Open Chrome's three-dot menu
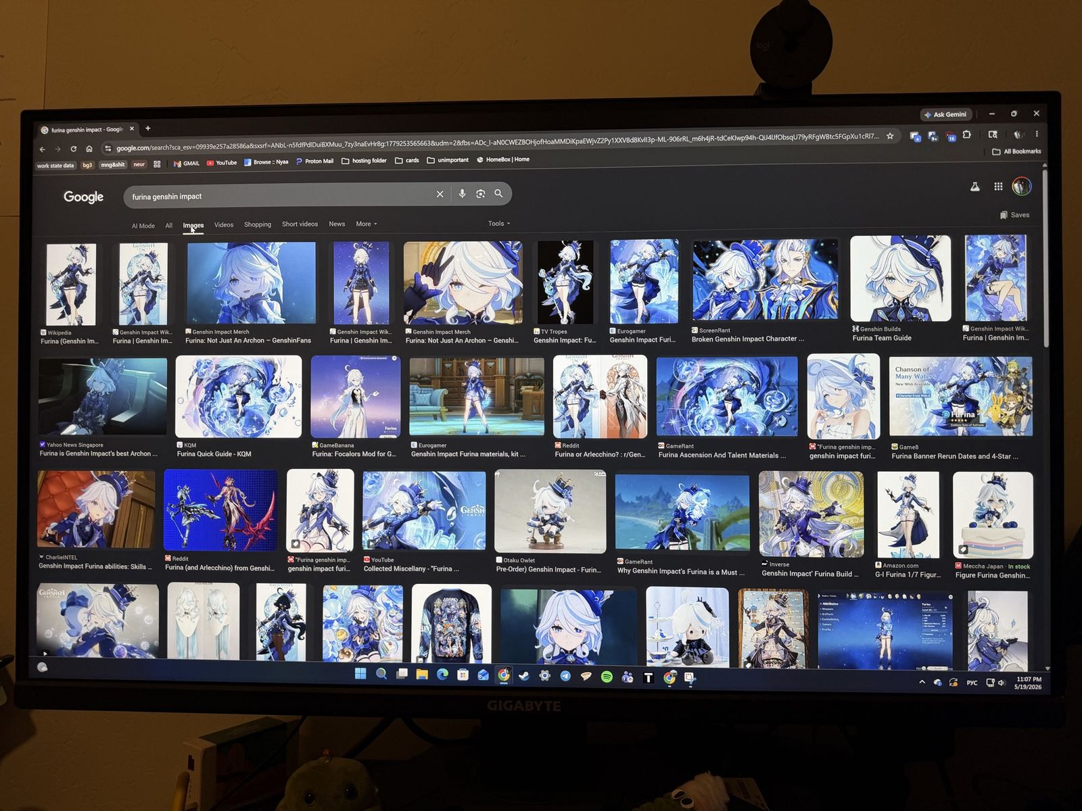Screen dimensions: 1082x811 tap(1036, 134)
